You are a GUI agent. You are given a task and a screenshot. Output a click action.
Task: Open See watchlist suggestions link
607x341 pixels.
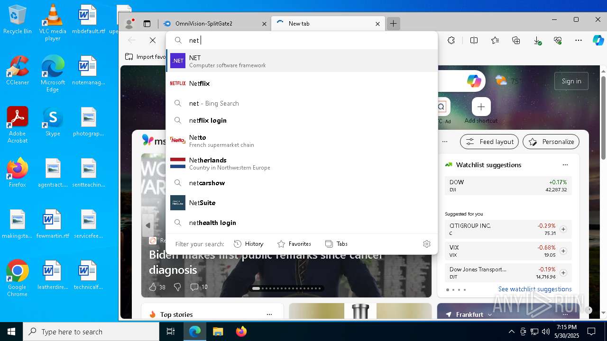pyautogui.click(x=534, y=289)
